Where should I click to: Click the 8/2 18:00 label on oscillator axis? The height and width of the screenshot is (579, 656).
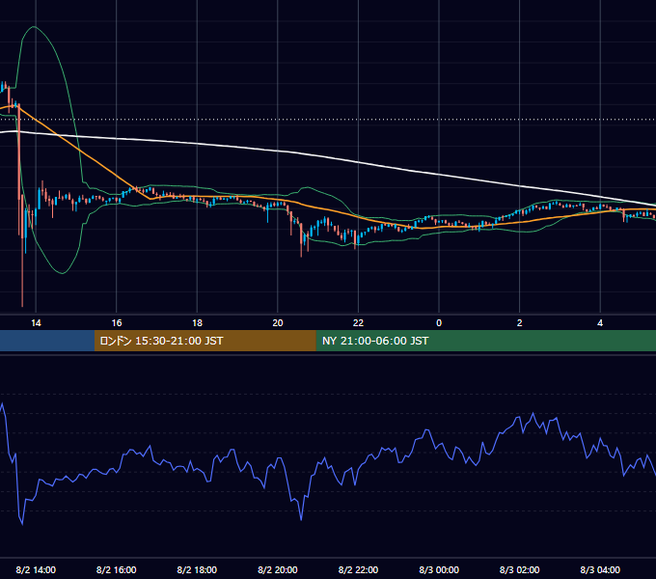coord(197,569)
